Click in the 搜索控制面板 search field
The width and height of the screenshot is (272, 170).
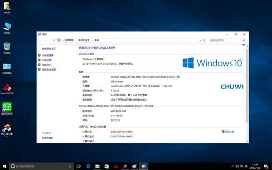point(227,40)
